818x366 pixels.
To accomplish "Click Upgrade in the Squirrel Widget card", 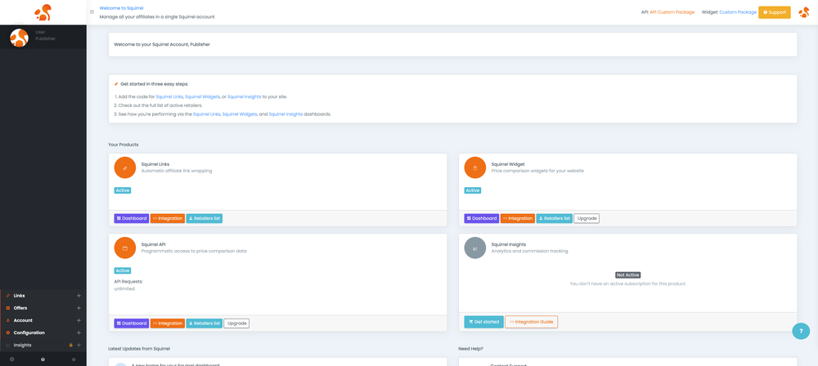I will [587, 218].
